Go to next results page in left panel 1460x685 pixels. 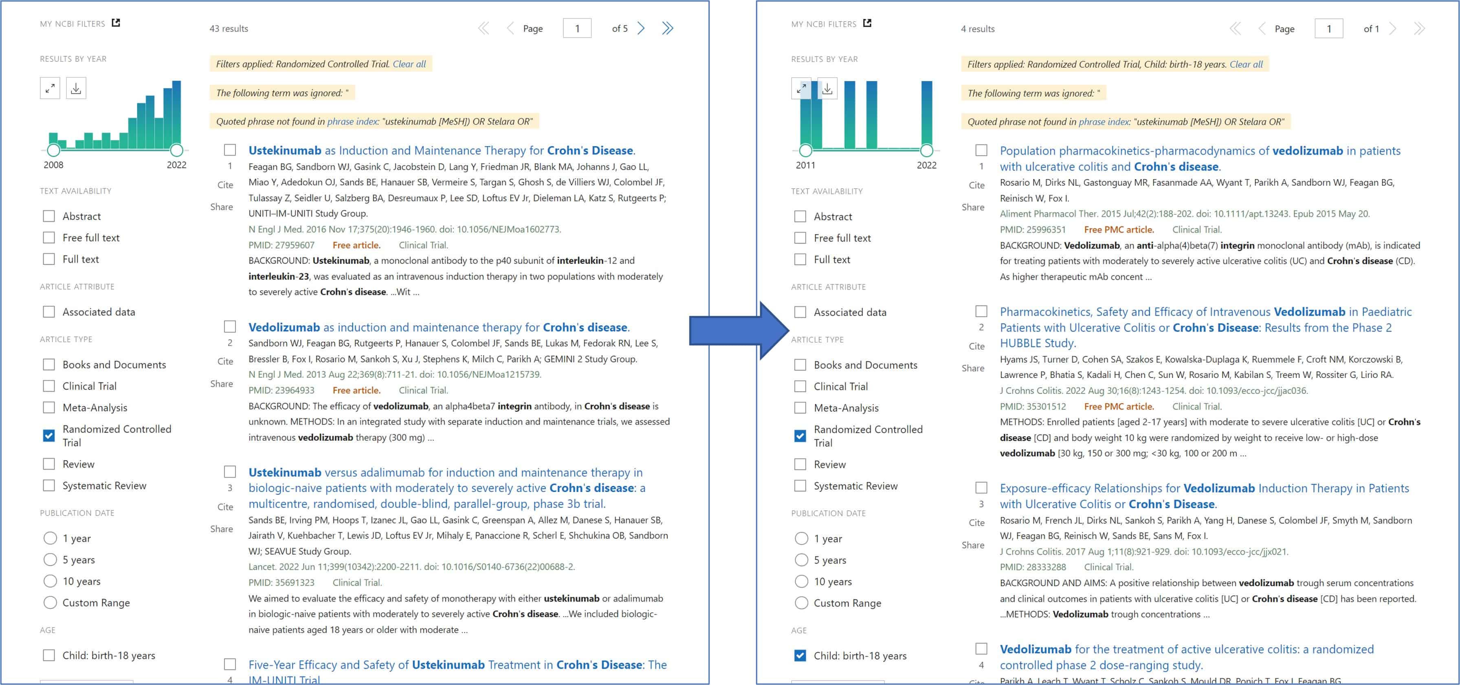(x=641, y=29)
